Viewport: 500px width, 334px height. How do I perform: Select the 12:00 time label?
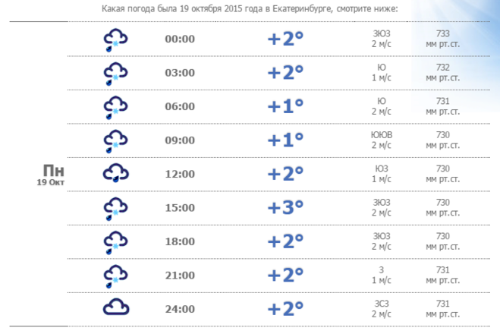pos(180,174)
